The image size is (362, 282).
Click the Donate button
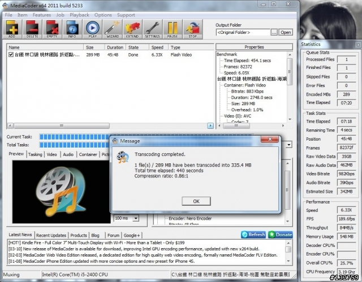coord(281,235)
